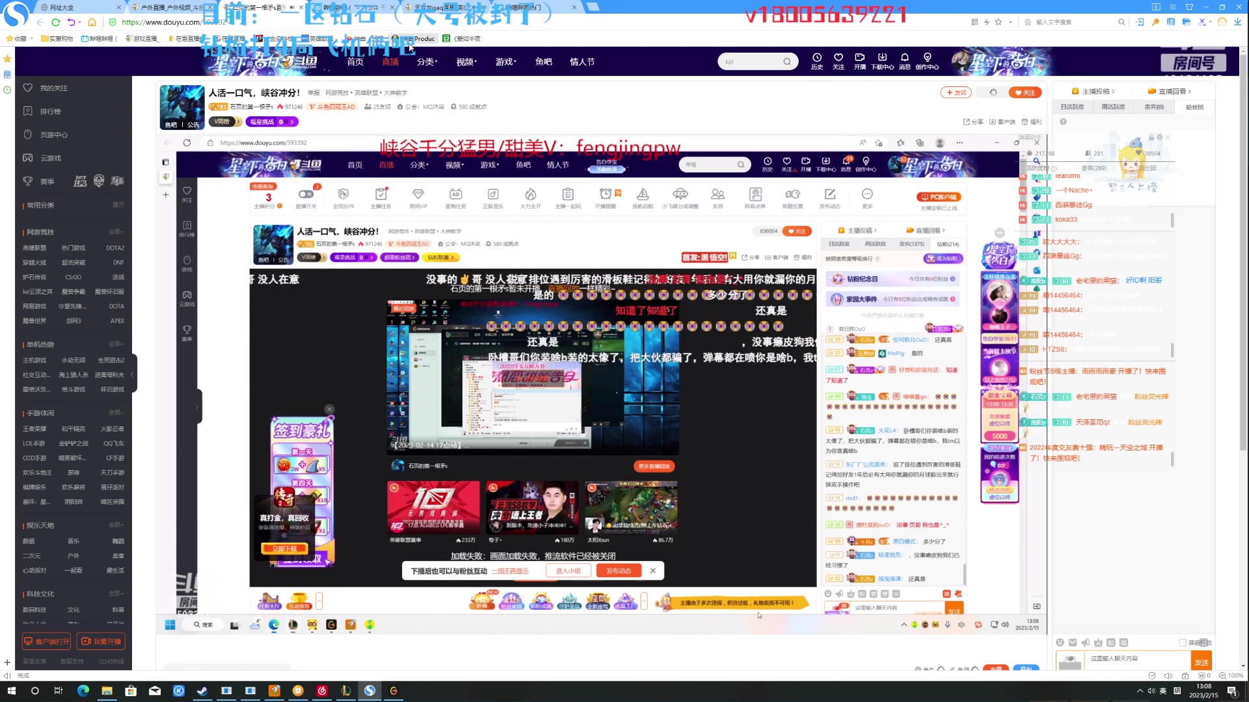
Task: Click magnifier icon in outer search box
Action: (787, 62)
